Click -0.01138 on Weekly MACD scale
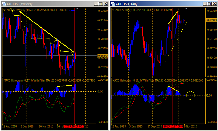The height and width of the screenshot is (131, 218). [103, 122]
